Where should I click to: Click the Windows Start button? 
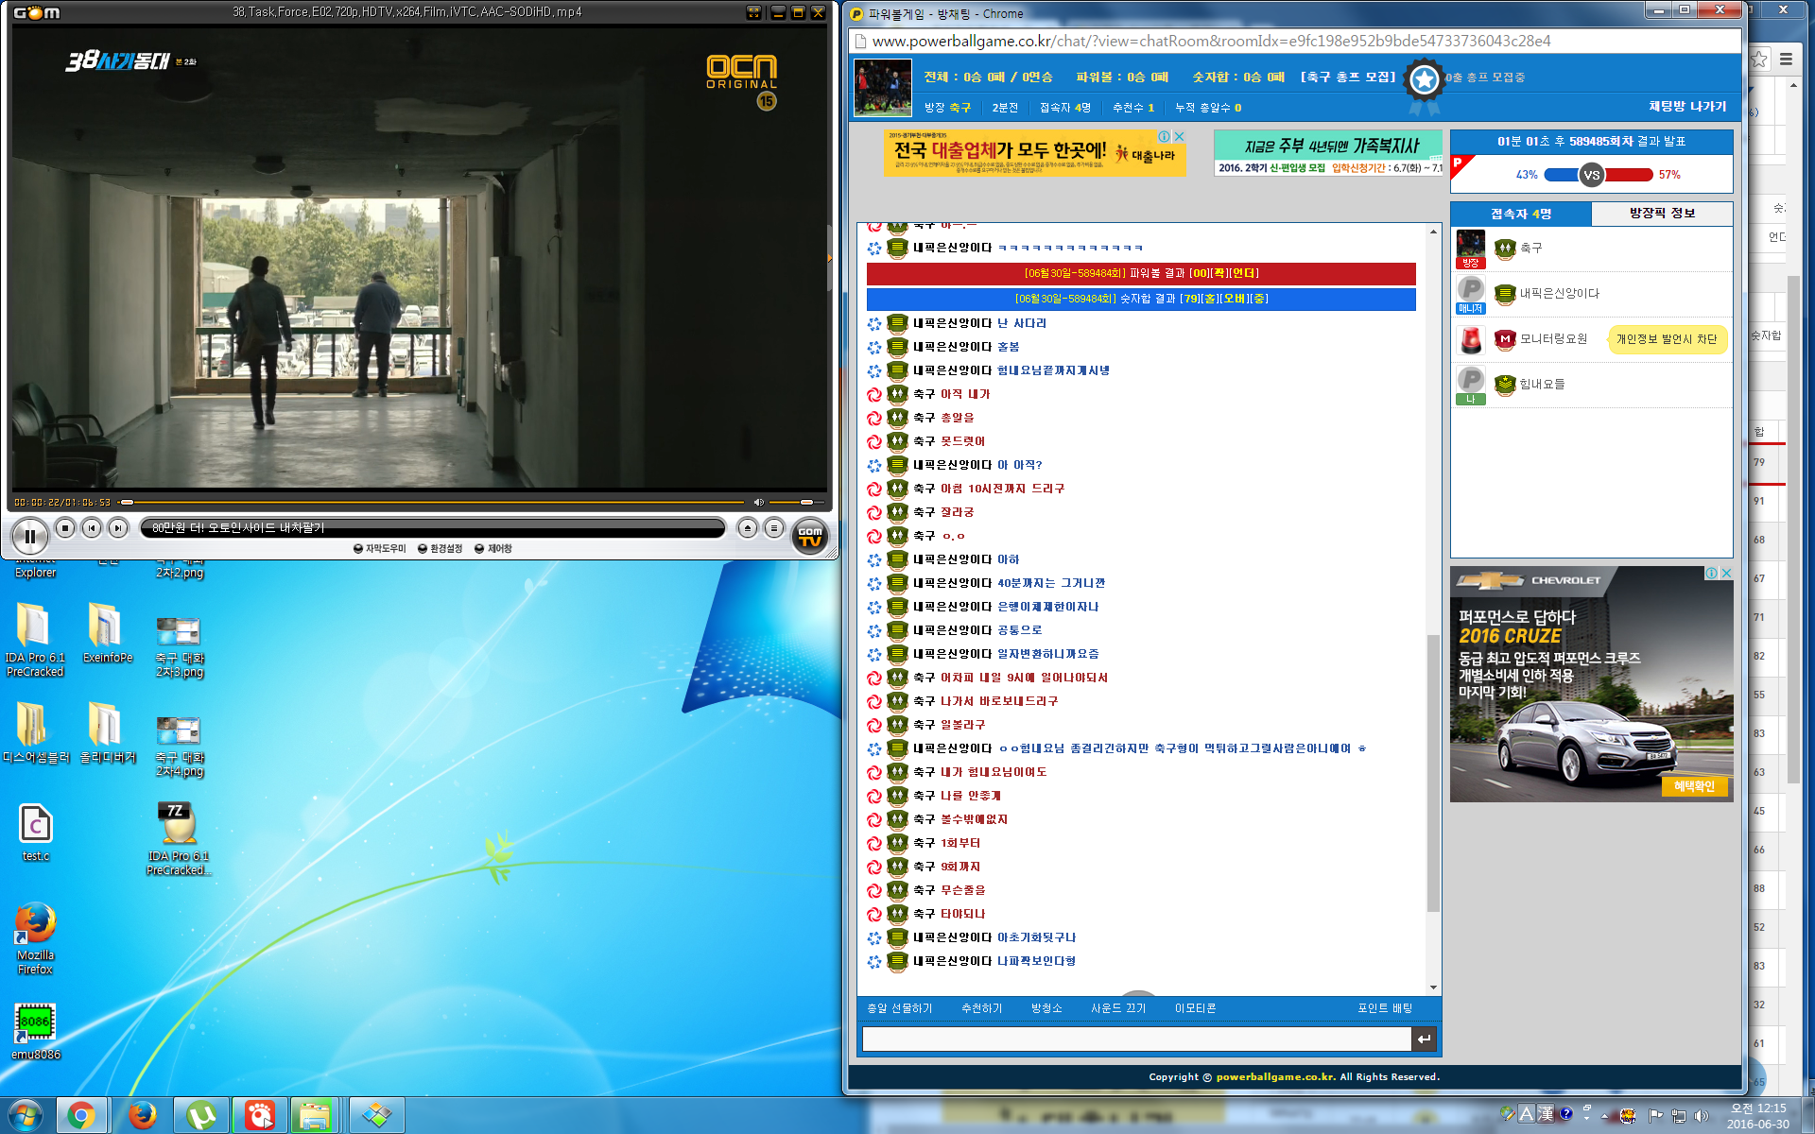(26, 1116)
